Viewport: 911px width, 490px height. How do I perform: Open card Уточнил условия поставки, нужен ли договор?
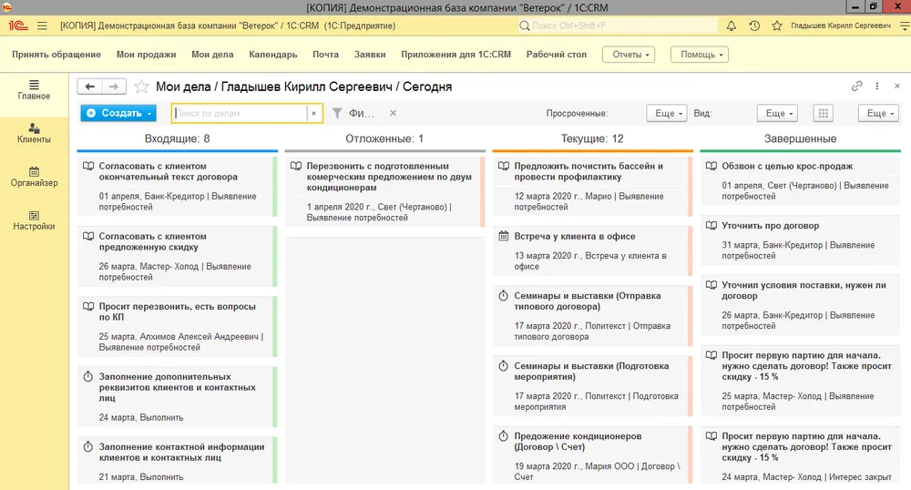[800, 305]
